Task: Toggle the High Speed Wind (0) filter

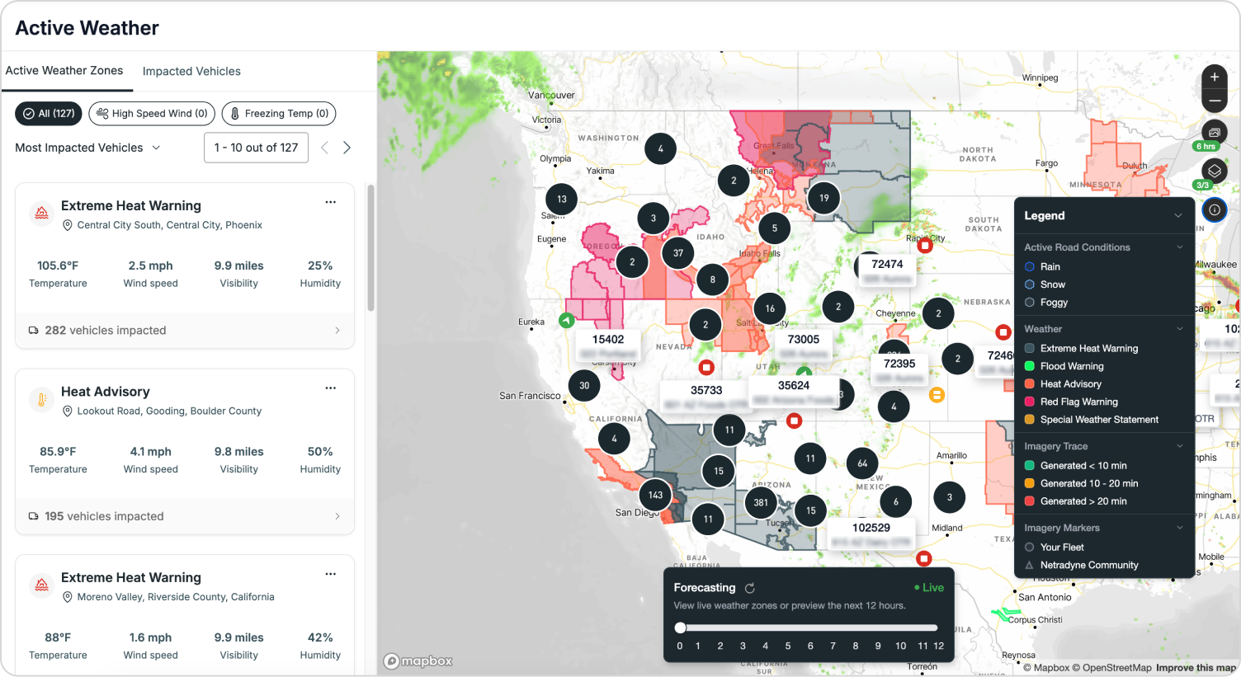Action: click(152, 114)
